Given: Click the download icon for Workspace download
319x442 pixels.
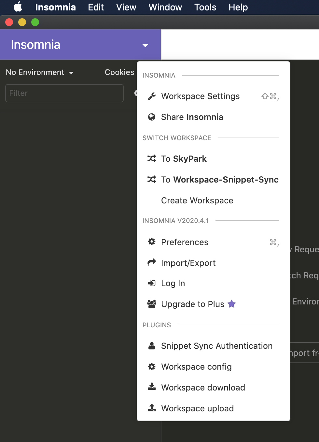Looking at the screenshot, I should pos(152,387).
